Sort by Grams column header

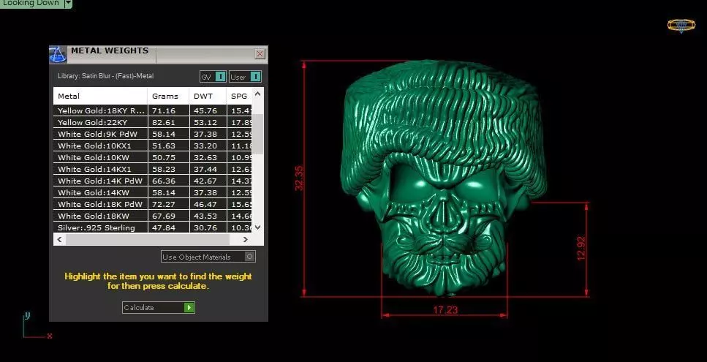pyautogui.click(x=168, y=96)
